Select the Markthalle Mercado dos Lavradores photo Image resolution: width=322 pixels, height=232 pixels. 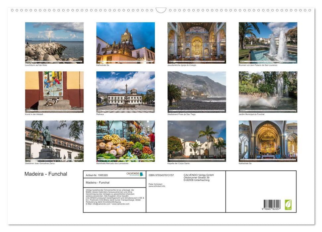[x=125, y=141]
